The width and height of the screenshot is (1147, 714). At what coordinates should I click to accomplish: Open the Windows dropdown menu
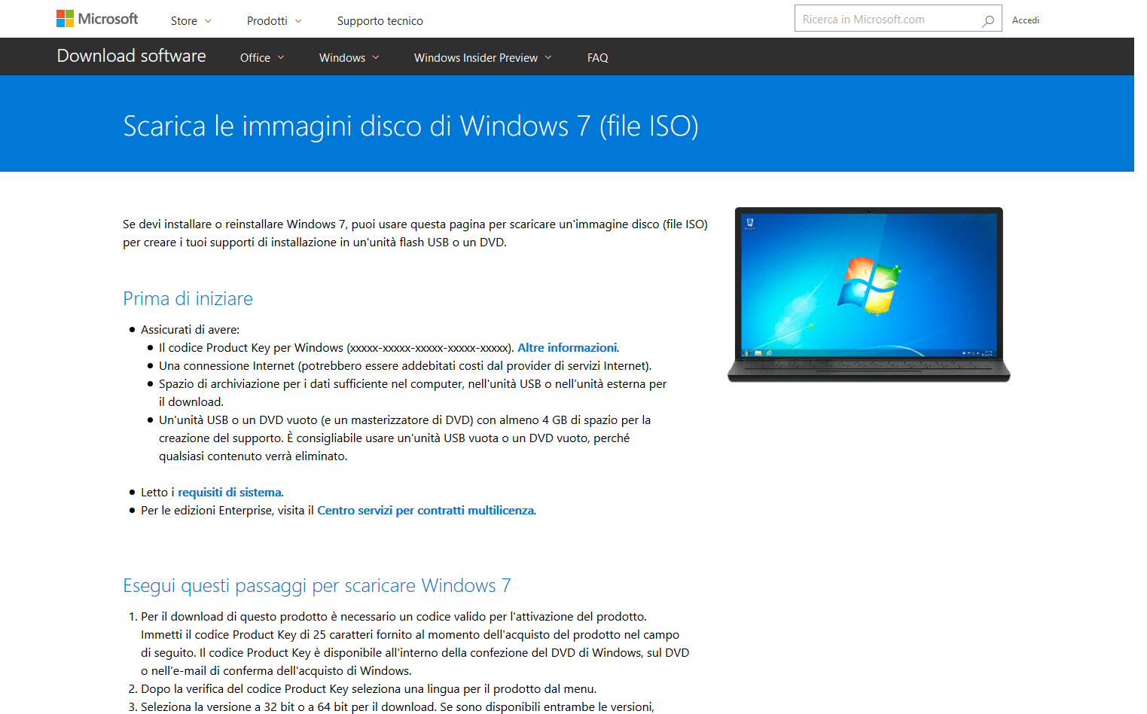tap(349, 58)
